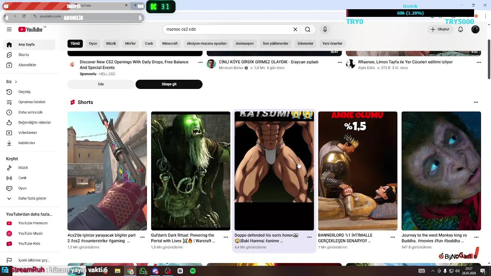Click the Siteye git button
491x276 pixels.
pos(169,84)
